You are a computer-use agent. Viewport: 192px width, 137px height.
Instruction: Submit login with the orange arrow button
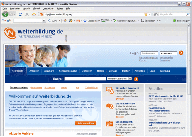(x=181, y=53)
